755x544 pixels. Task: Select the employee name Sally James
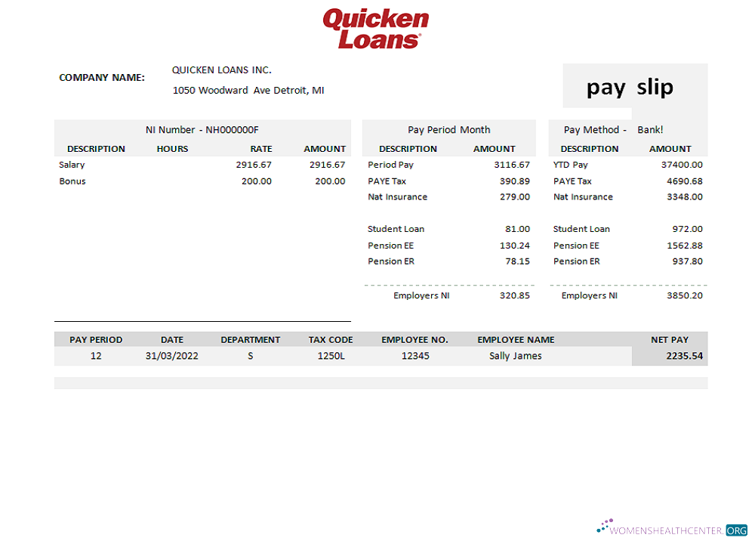coord(516,355)
